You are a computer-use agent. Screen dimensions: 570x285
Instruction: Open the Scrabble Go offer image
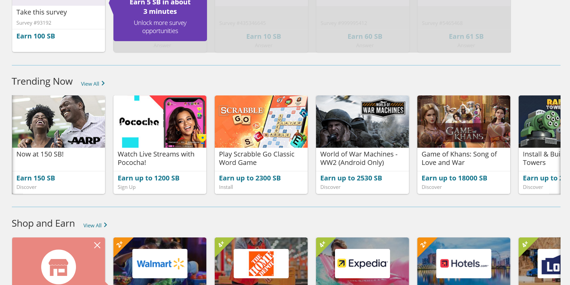click(x=261, y=121)
